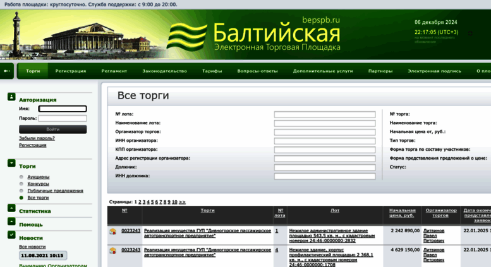Image resolution: width=491 pixels, height=267 pixels.
Task: Open Нежилое административное здание lot link
Action: point(332,235)
